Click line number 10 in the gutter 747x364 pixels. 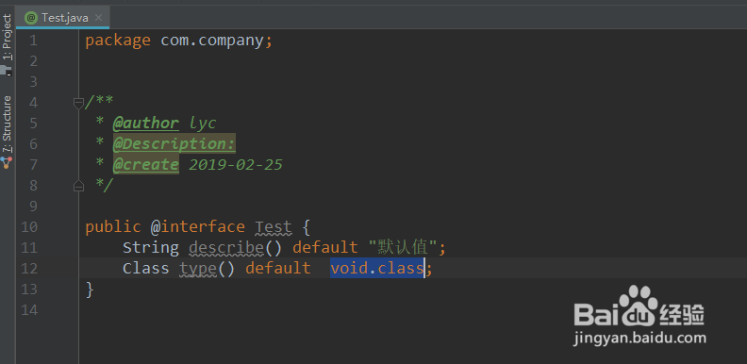click(x=29, y=226)
